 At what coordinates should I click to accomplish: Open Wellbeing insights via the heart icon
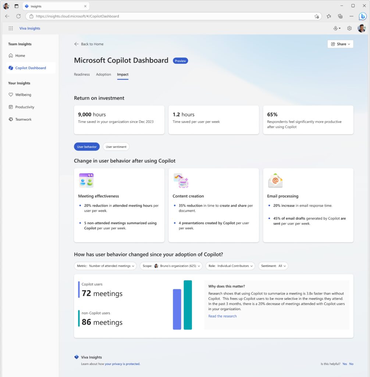pyautogui.click(x=23, y=95)
